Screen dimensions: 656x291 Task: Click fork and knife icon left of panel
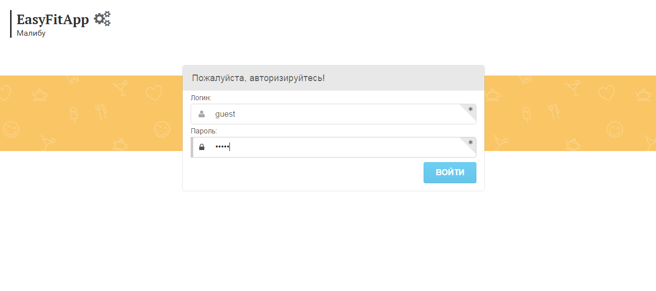[x=102, y=111]
